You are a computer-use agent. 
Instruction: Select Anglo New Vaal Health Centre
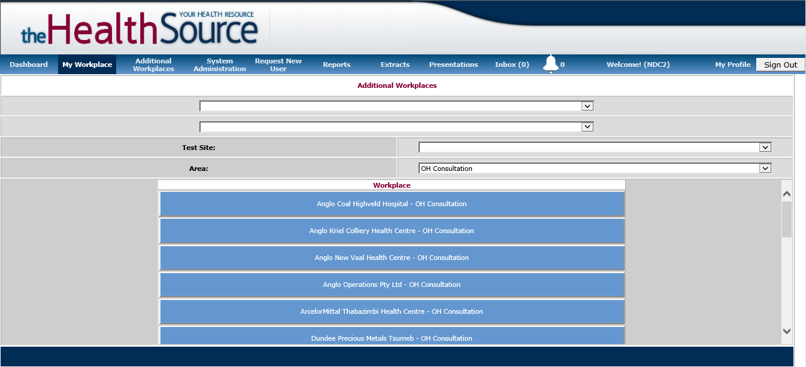coord(392,258)
